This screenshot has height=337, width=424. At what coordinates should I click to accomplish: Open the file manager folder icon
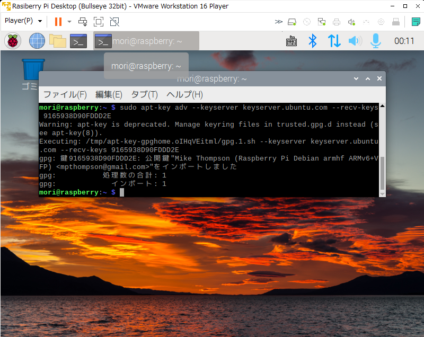tap(58, 41)
